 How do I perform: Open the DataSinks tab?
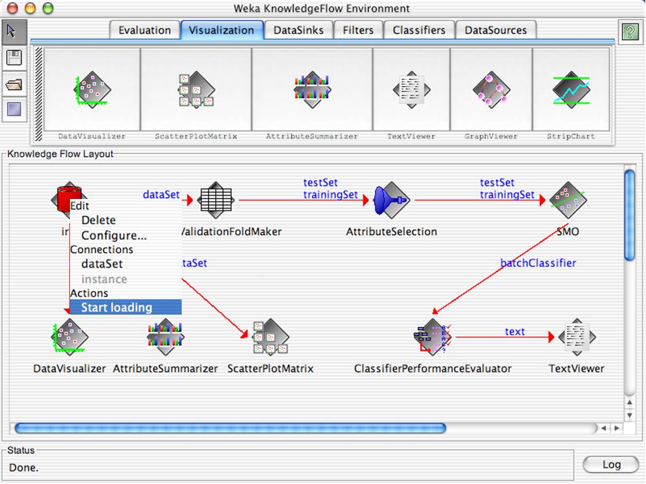[298, 30]
